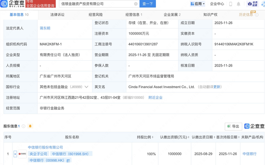Open the mobile phone icon in header

coord(230,4)
